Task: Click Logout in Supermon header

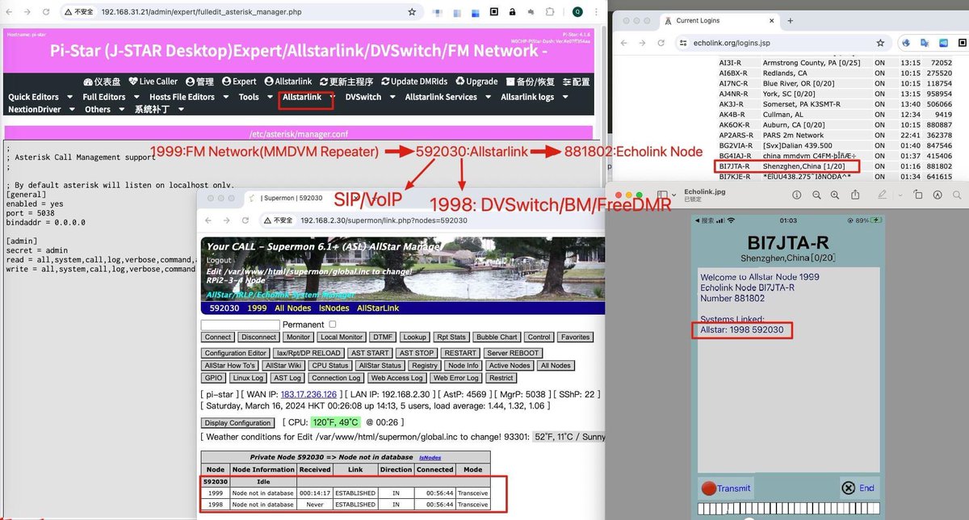Action: (219, 261)
